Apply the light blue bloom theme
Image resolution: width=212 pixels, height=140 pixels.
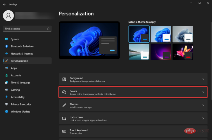click(161, 34)
